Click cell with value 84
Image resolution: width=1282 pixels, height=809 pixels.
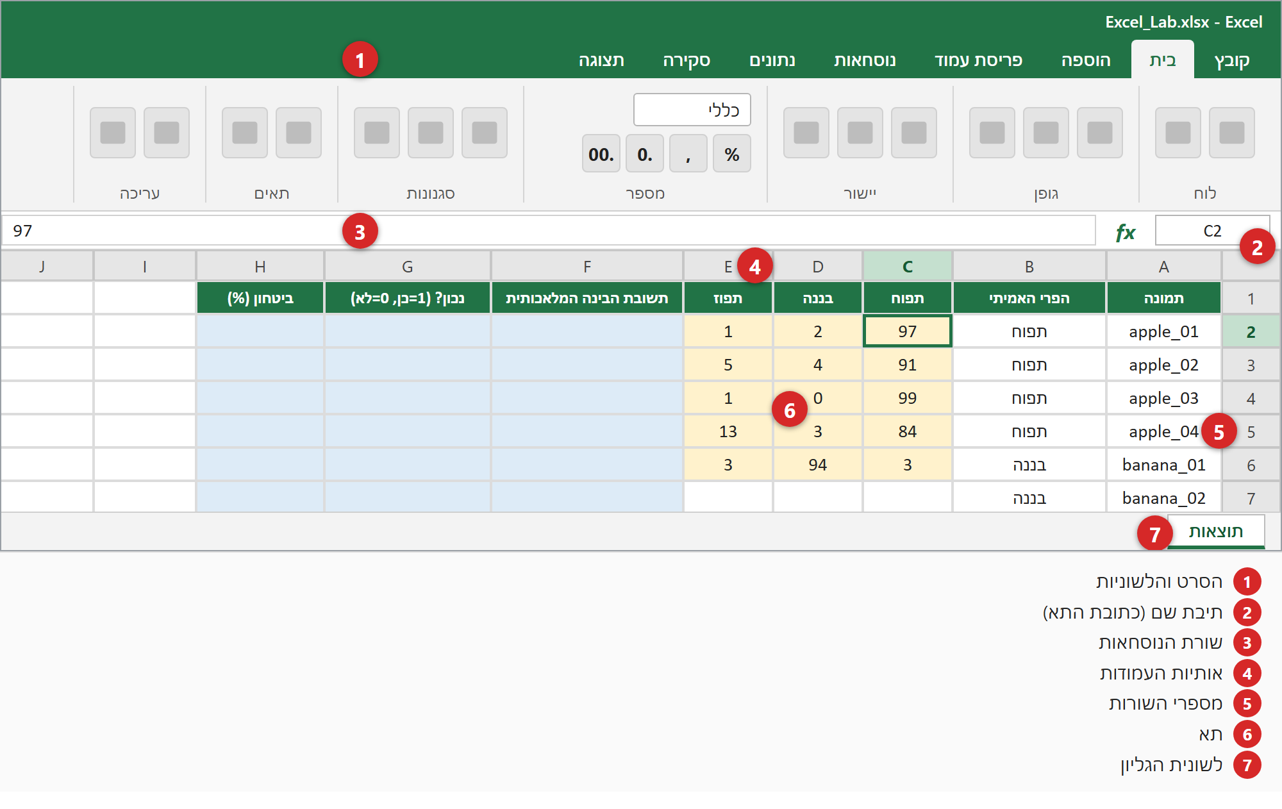click(x=908, y=431)
